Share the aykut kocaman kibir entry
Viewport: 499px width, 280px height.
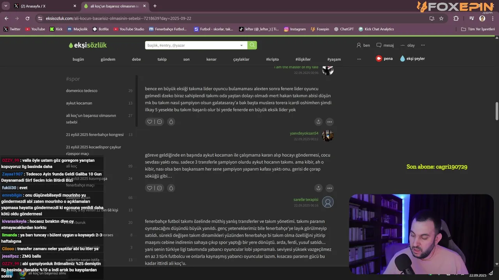click(x=319, y=188)
